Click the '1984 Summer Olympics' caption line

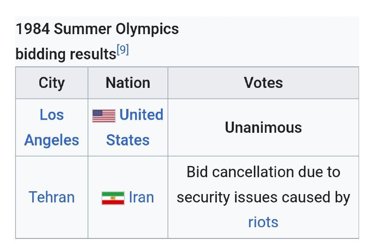(97, 29)
